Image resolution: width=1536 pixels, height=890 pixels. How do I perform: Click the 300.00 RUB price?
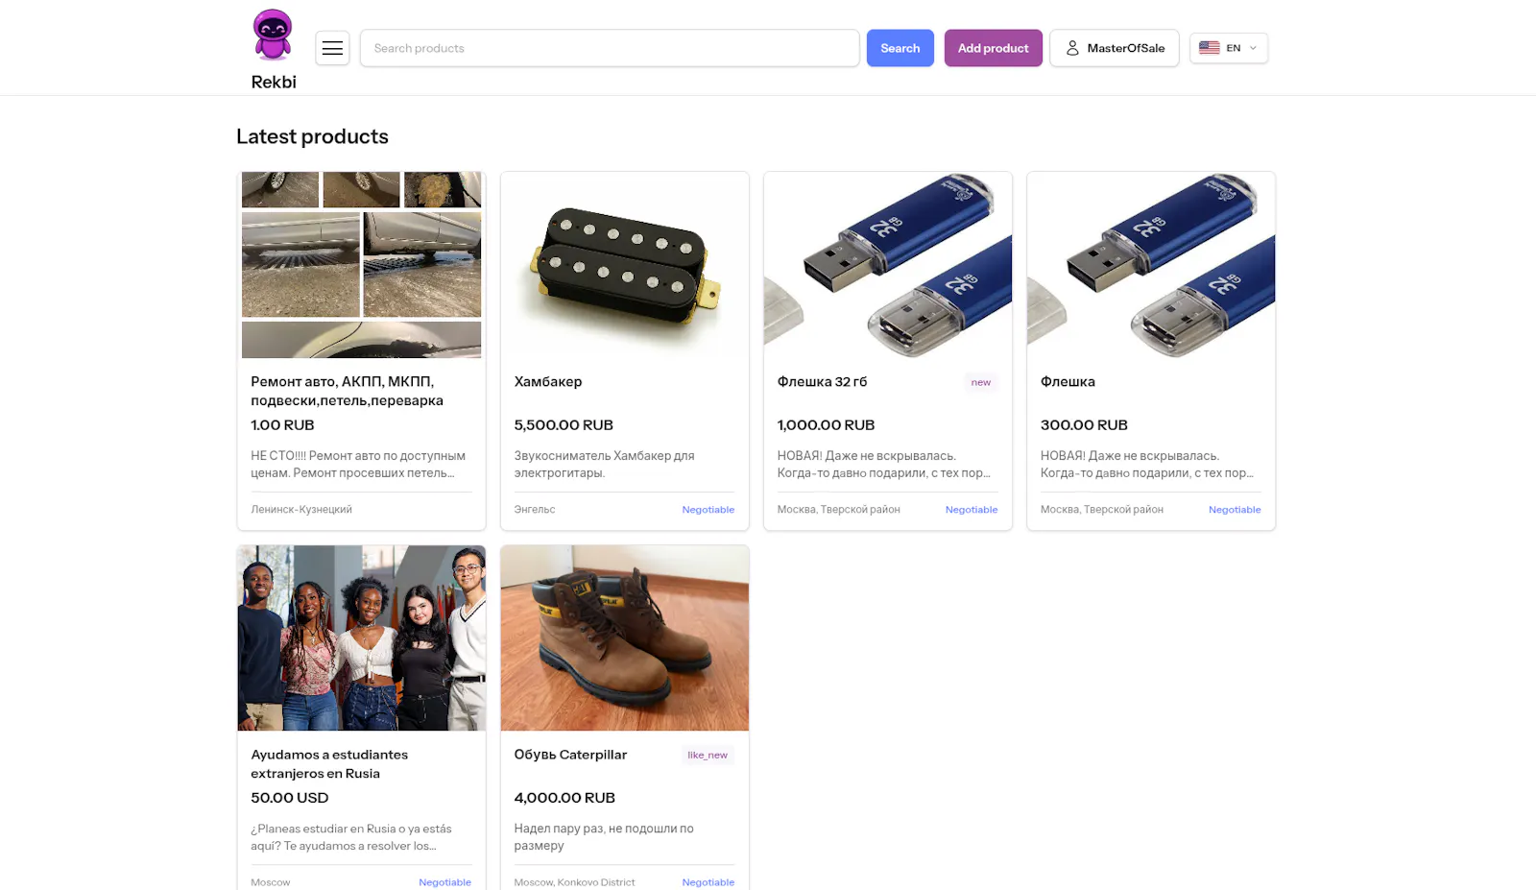pyautogui.click(x=1084, y=425)
